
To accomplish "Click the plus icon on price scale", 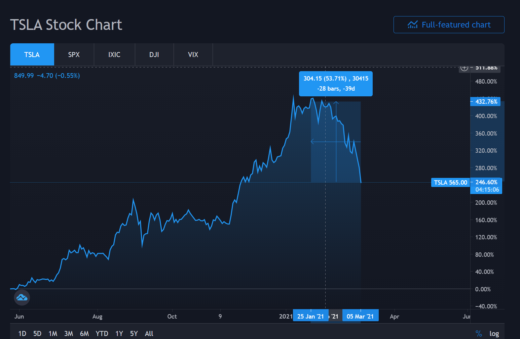I will click(464, 68).
